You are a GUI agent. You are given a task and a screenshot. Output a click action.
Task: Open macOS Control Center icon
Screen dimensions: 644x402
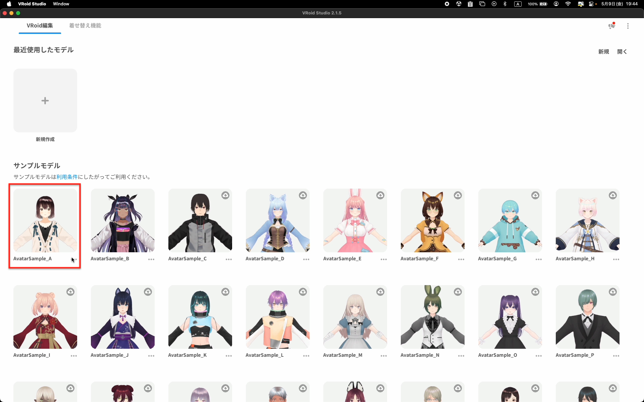[x=592, y=4]
